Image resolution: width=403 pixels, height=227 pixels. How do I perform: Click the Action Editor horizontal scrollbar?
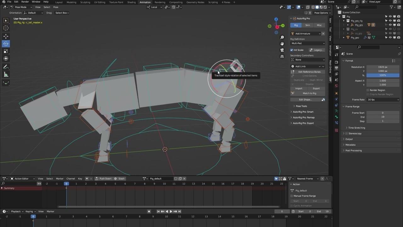pyautogui.click(x=168, y=207)
